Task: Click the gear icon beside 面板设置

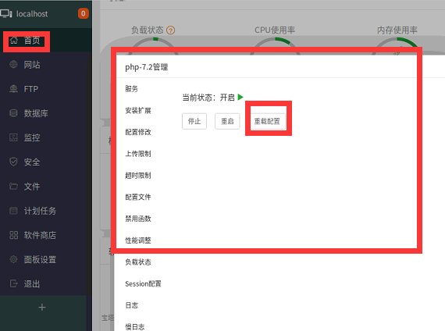Action: tap(13, 259)
